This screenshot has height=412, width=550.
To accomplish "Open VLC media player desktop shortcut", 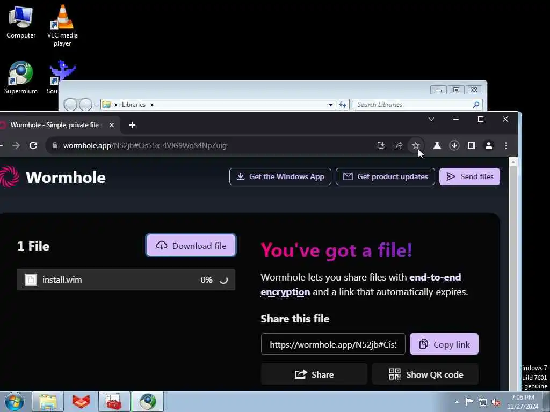I will pos(62,26).
